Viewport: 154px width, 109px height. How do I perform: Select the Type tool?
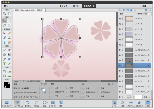(x=5, y=64)
